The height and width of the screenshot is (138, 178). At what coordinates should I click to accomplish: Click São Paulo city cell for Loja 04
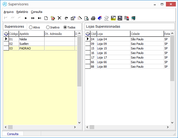click(147, 39)
